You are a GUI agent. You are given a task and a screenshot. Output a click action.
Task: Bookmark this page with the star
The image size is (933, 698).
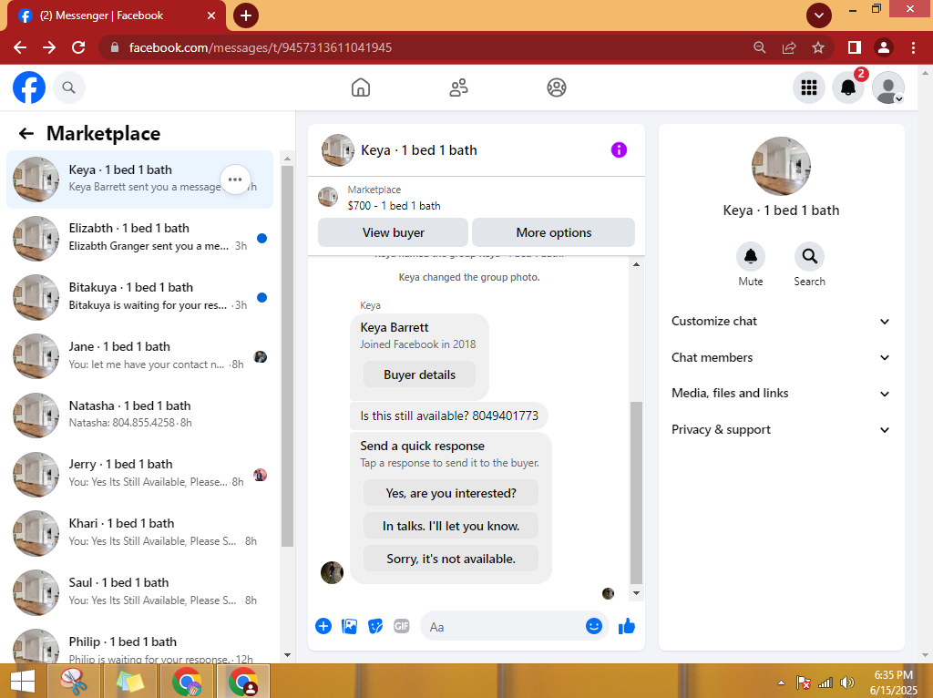point(818,47)
